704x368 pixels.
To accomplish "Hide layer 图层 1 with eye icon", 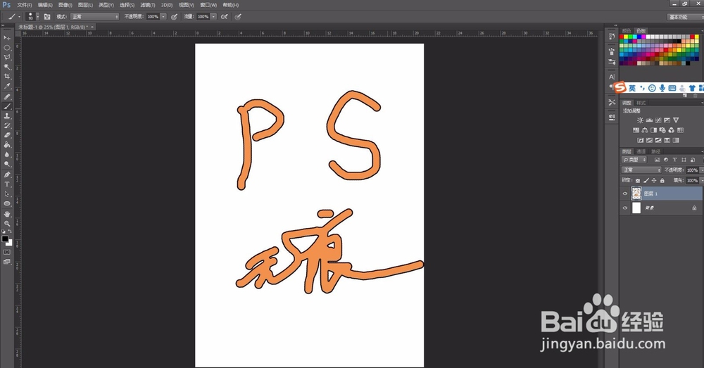I will coord(625,194).
